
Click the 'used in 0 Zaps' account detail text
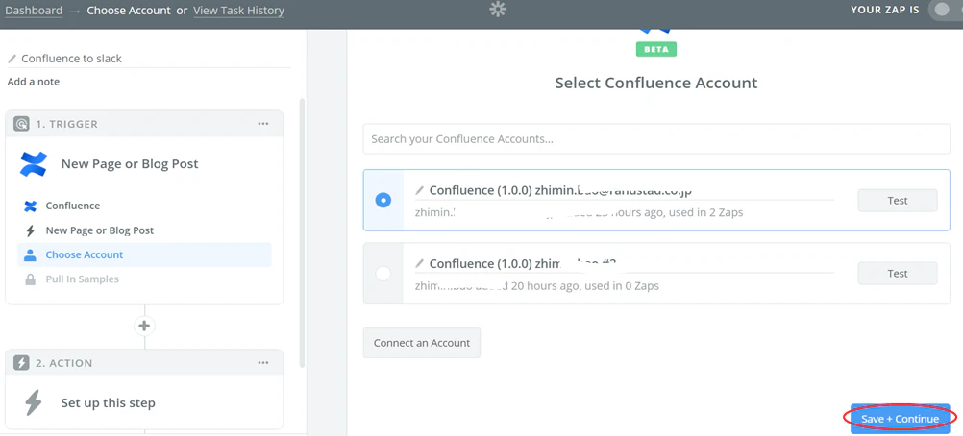pos(621,285)
